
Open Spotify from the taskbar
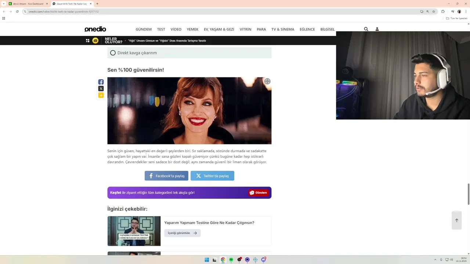231,260
